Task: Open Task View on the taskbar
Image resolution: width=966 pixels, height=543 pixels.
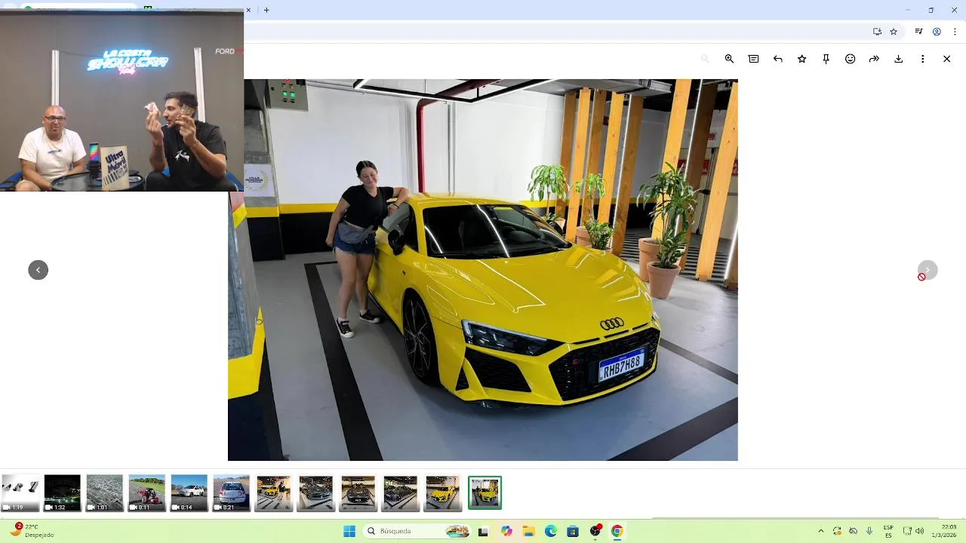Action: click(x=483, y=531)
